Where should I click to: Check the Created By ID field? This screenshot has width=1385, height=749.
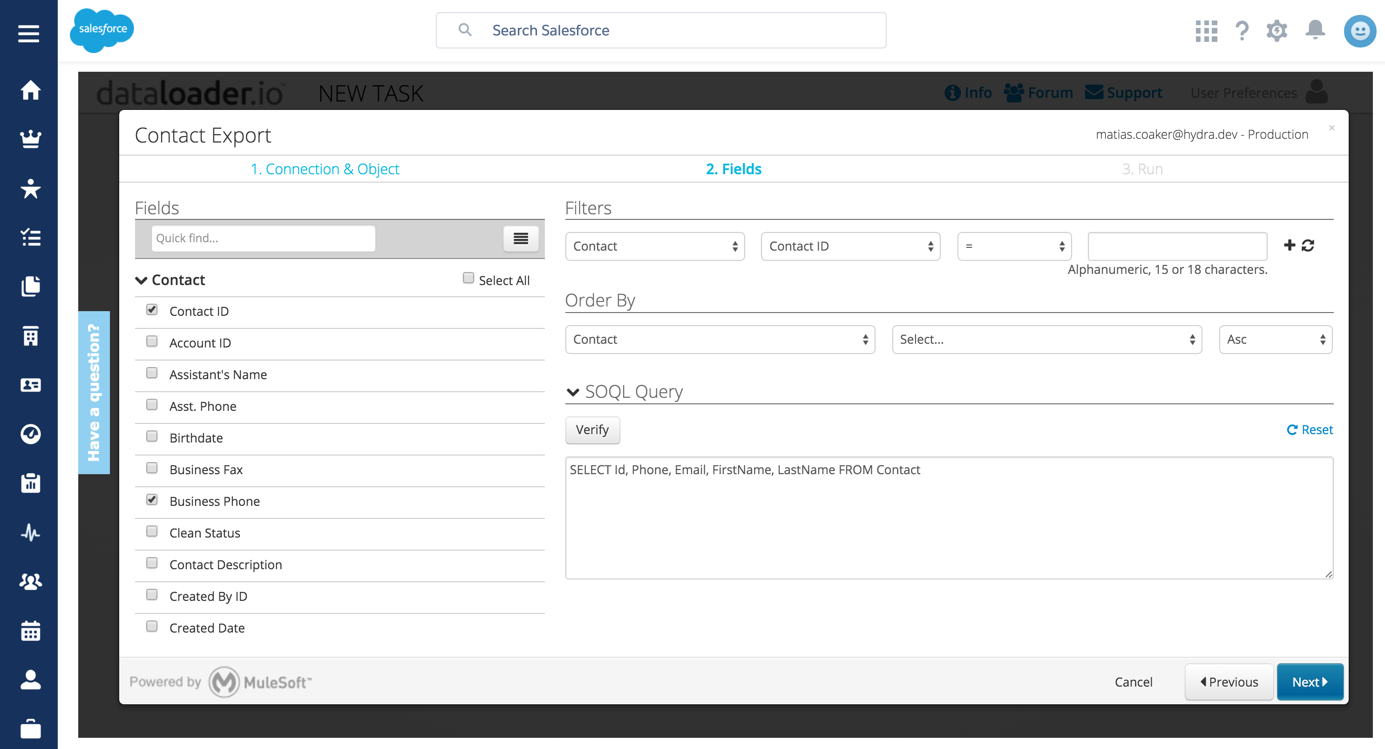(152, 595)
